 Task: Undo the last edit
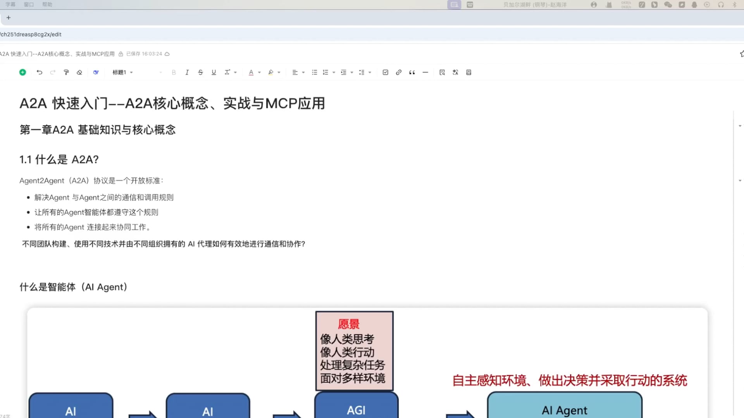coord(39,72)
